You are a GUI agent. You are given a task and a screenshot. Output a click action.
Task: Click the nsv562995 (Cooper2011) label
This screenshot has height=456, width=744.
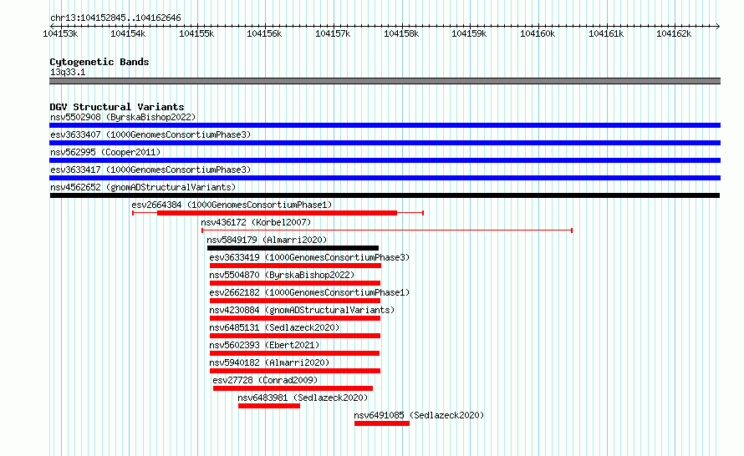pyautogui.click(x=105, y=152)
